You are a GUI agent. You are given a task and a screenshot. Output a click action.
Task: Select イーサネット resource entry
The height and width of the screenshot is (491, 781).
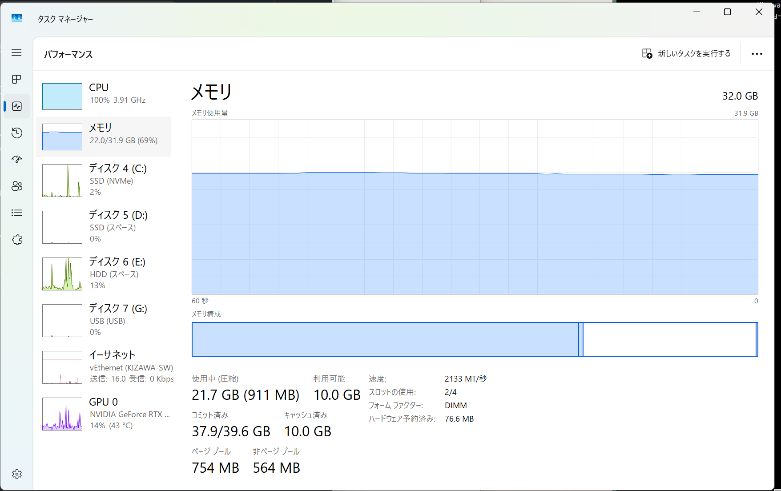(103, 367)
